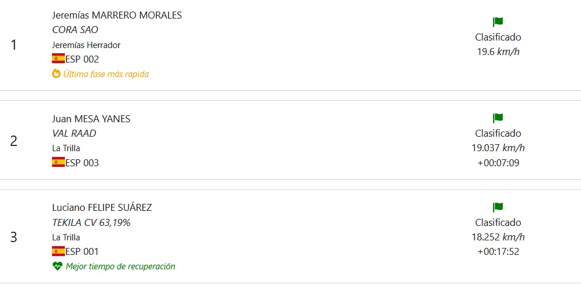Click the orange flame fastest-phase icon

[56, 74]
